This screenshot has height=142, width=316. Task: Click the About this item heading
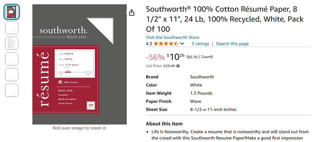point(164,124)
